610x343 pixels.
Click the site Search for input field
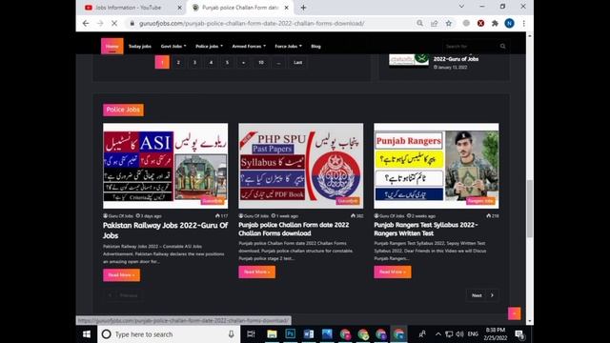pyautogui.click(x=471, y=47)
